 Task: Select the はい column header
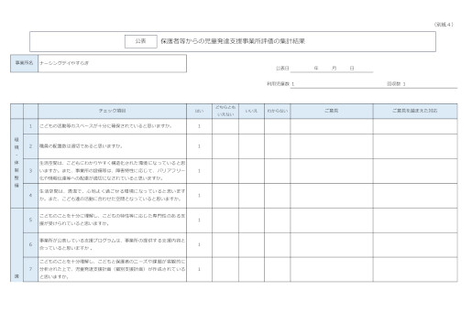[x=199, y=111]
